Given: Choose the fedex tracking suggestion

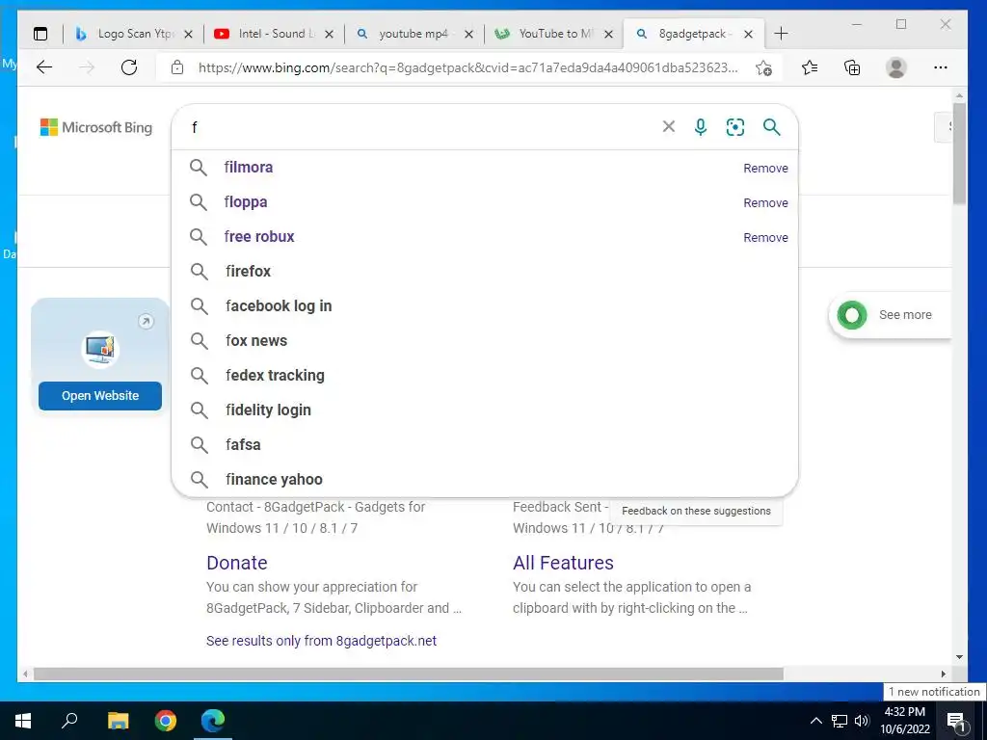Looking at the screenshot, I should tap(485, 375).
